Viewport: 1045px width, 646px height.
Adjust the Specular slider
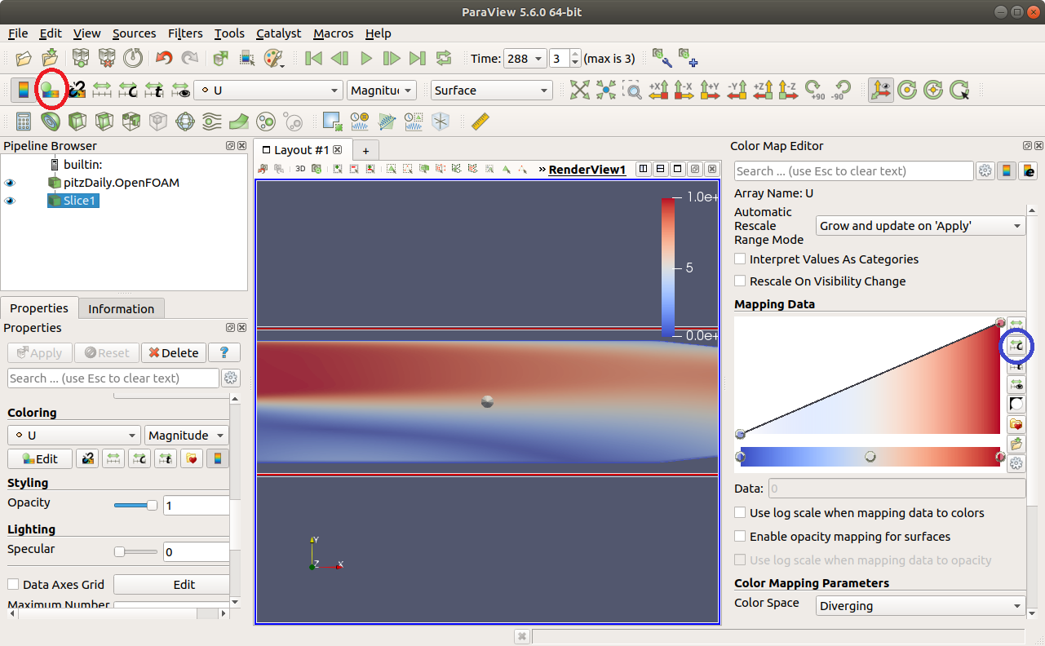(x=135, y=552)
